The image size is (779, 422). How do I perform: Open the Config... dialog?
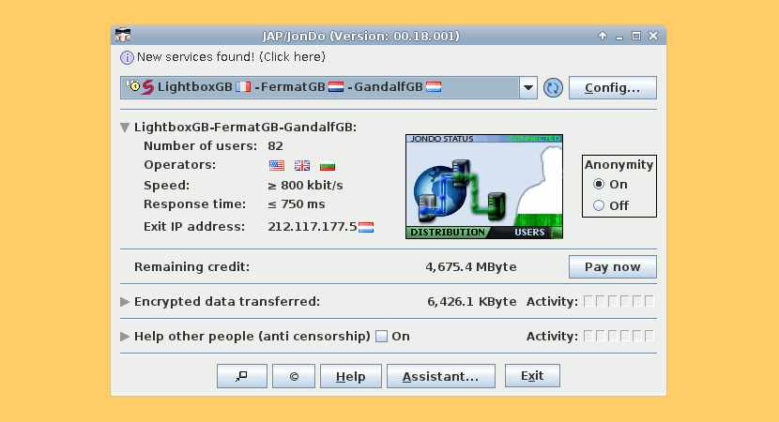point(613,88)
